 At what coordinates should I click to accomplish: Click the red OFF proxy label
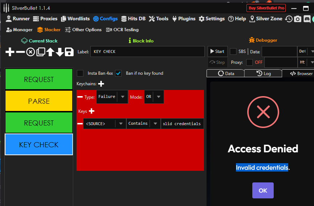pos(258,62)
